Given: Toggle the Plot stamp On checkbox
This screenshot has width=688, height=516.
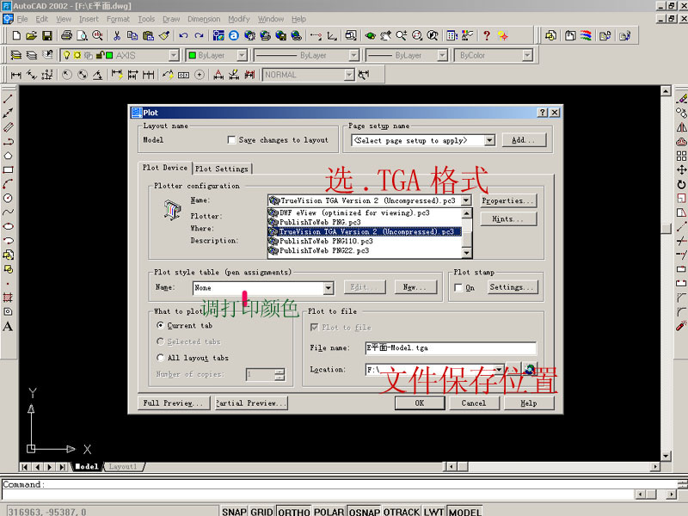Looking at the screenshot, I should click(x=458, y=287).
